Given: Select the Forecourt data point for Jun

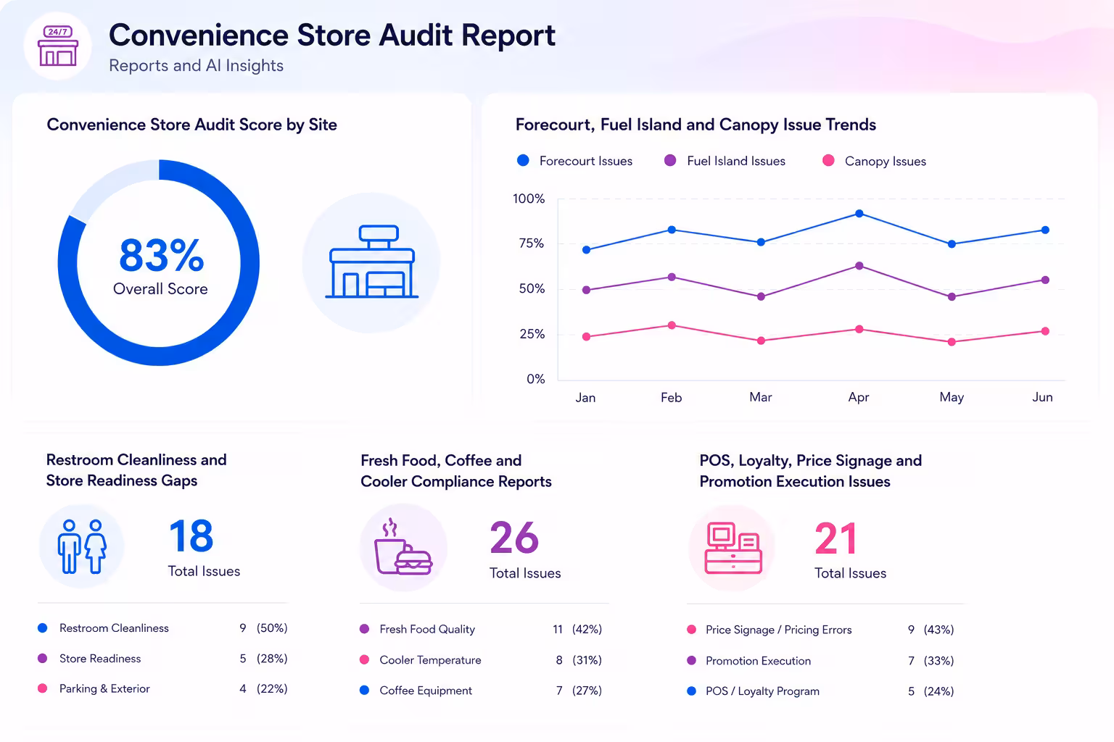Looking at the screenshot, I should 1045,230.
